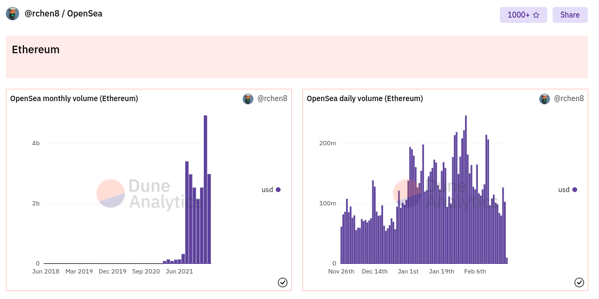The image size is (599, 299).
Task: Toggle the usd legend dot on the daily chart
Action: pyautogui.click(x=574, y=190)
